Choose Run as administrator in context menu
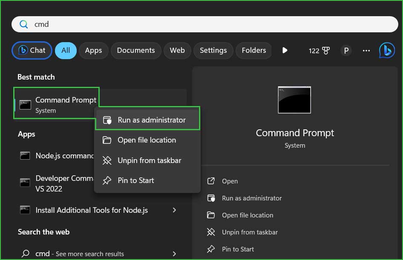 pyautogui.click(x=147, y=120)
